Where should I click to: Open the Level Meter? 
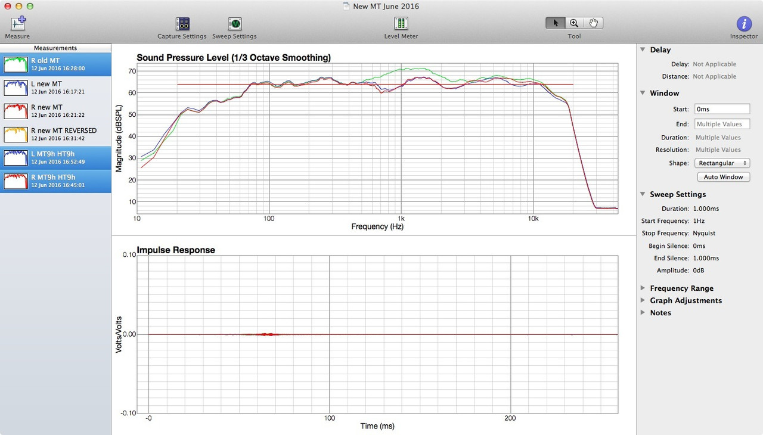click(x=401, y=24)
